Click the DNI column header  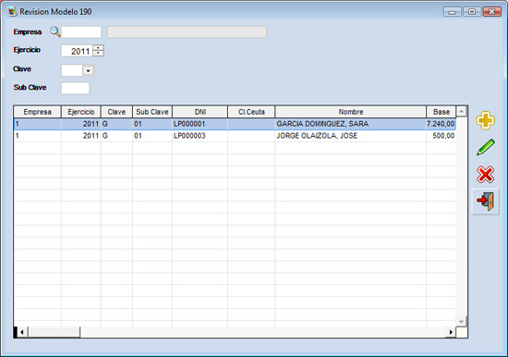200,112
